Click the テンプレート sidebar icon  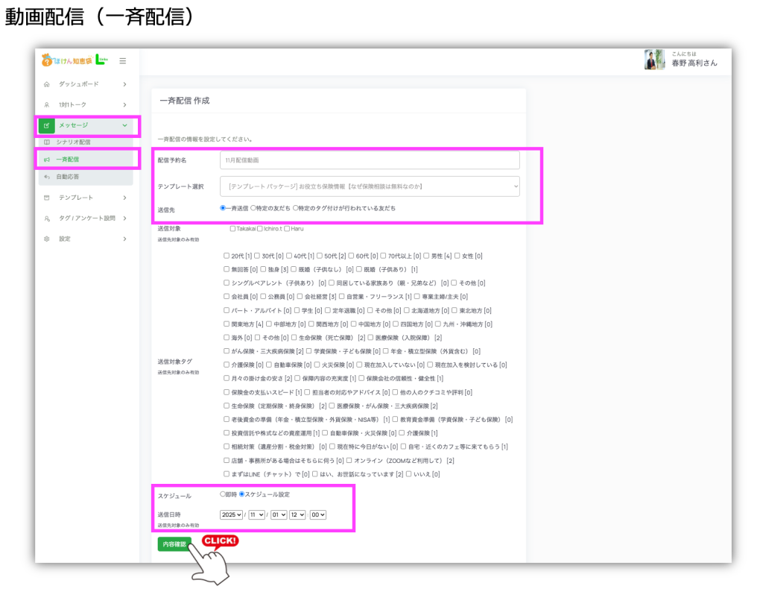(47, 198)
